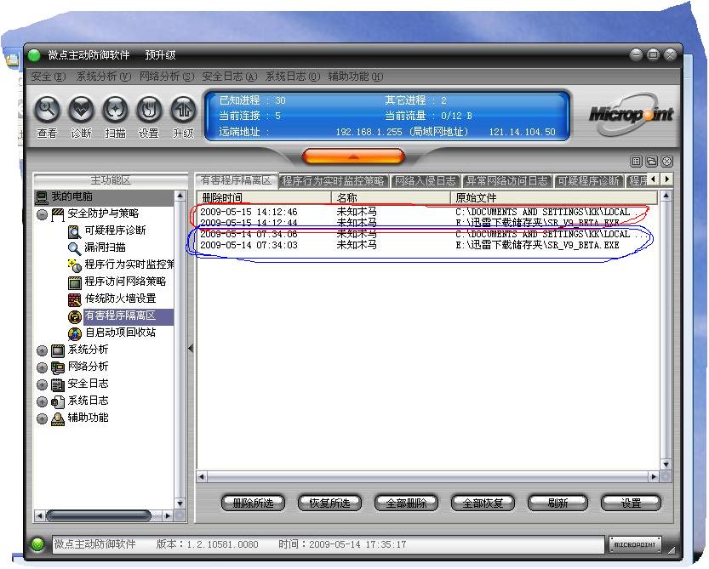Select the row deleted at 2009-05-15 14:12:46
Viewport: 709px width, 569px height.
428,212
